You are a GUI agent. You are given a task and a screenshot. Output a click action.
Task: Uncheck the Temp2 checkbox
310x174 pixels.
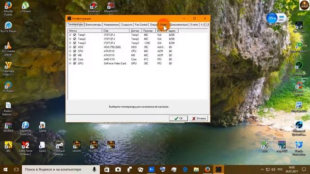(x=75, y=39)
